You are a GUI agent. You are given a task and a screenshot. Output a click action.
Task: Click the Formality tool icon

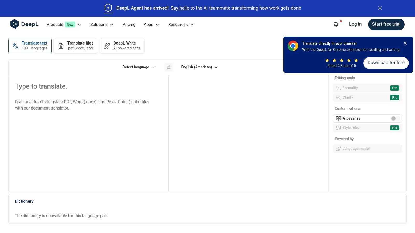click(x=338, y=88)
